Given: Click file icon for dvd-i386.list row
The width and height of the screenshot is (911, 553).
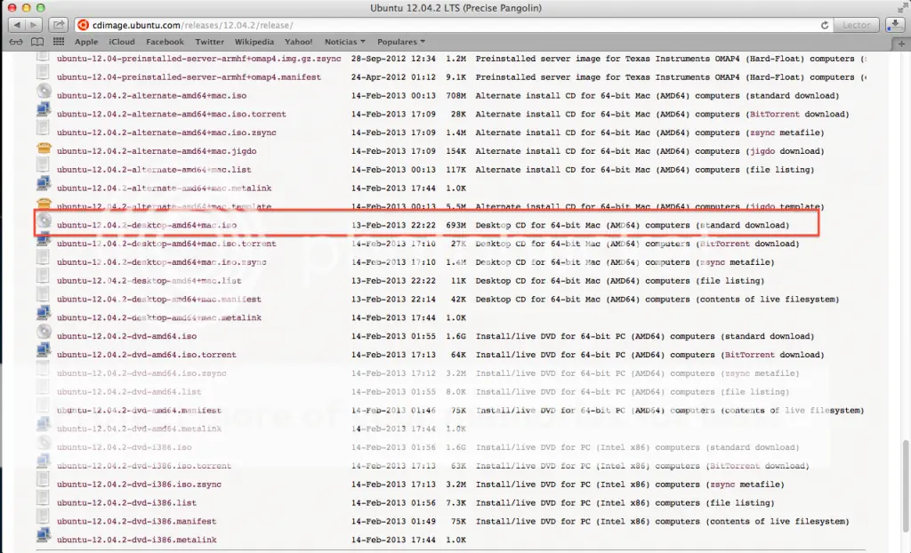Looking at the screenshot, I should [x=43, y=499].
